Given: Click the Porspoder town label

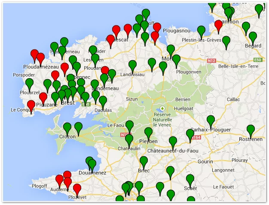Looking at the screenshot, I should pyautogui.click(x=24, y=75).
